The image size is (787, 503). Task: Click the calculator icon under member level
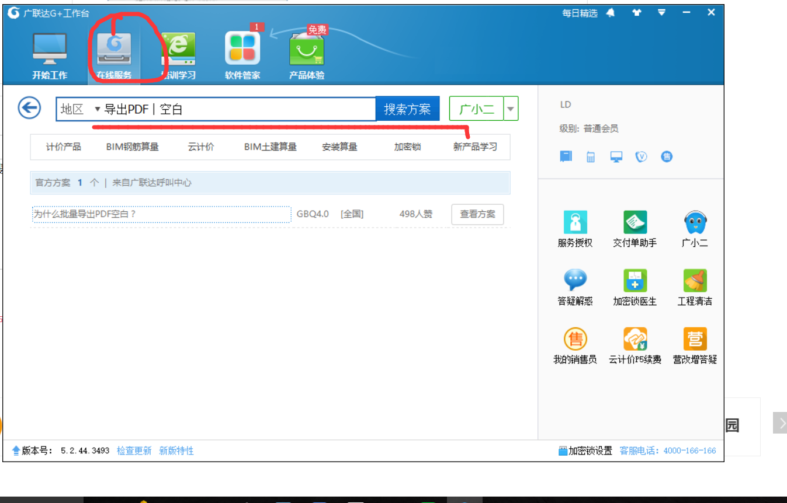591,156
